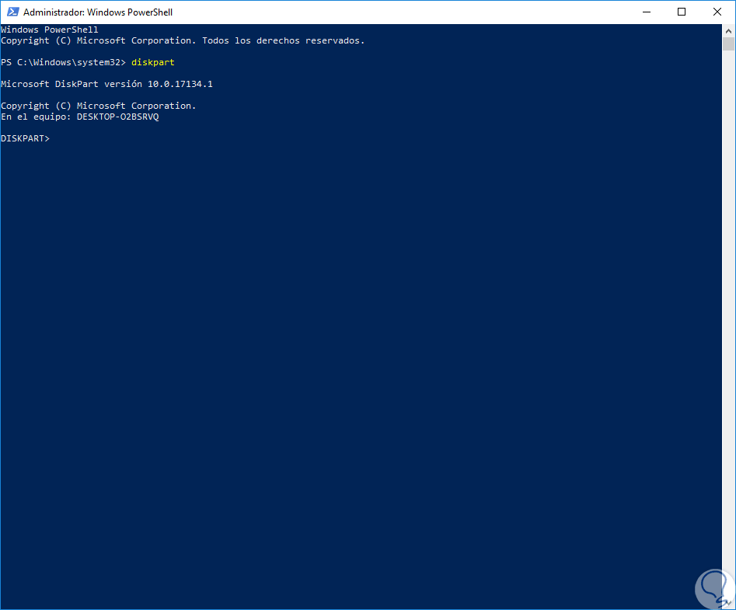
Task: Click the 'Windows PowerShell' header line
Action: 50,30
